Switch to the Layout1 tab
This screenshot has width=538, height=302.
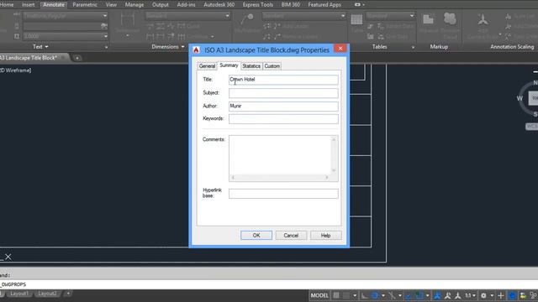point(18,294)
